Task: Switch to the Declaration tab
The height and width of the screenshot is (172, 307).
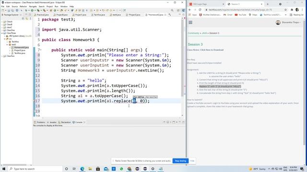Action: [64, 122]
